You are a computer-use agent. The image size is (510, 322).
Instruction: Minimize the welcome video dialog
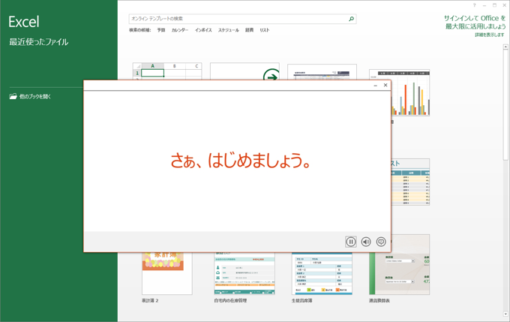(375, 86)
